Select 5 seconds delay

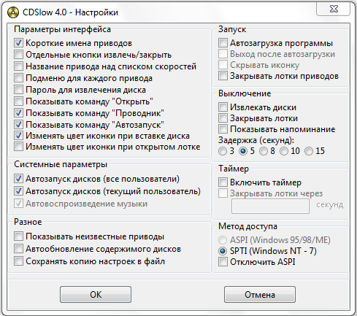coord(243,151)
